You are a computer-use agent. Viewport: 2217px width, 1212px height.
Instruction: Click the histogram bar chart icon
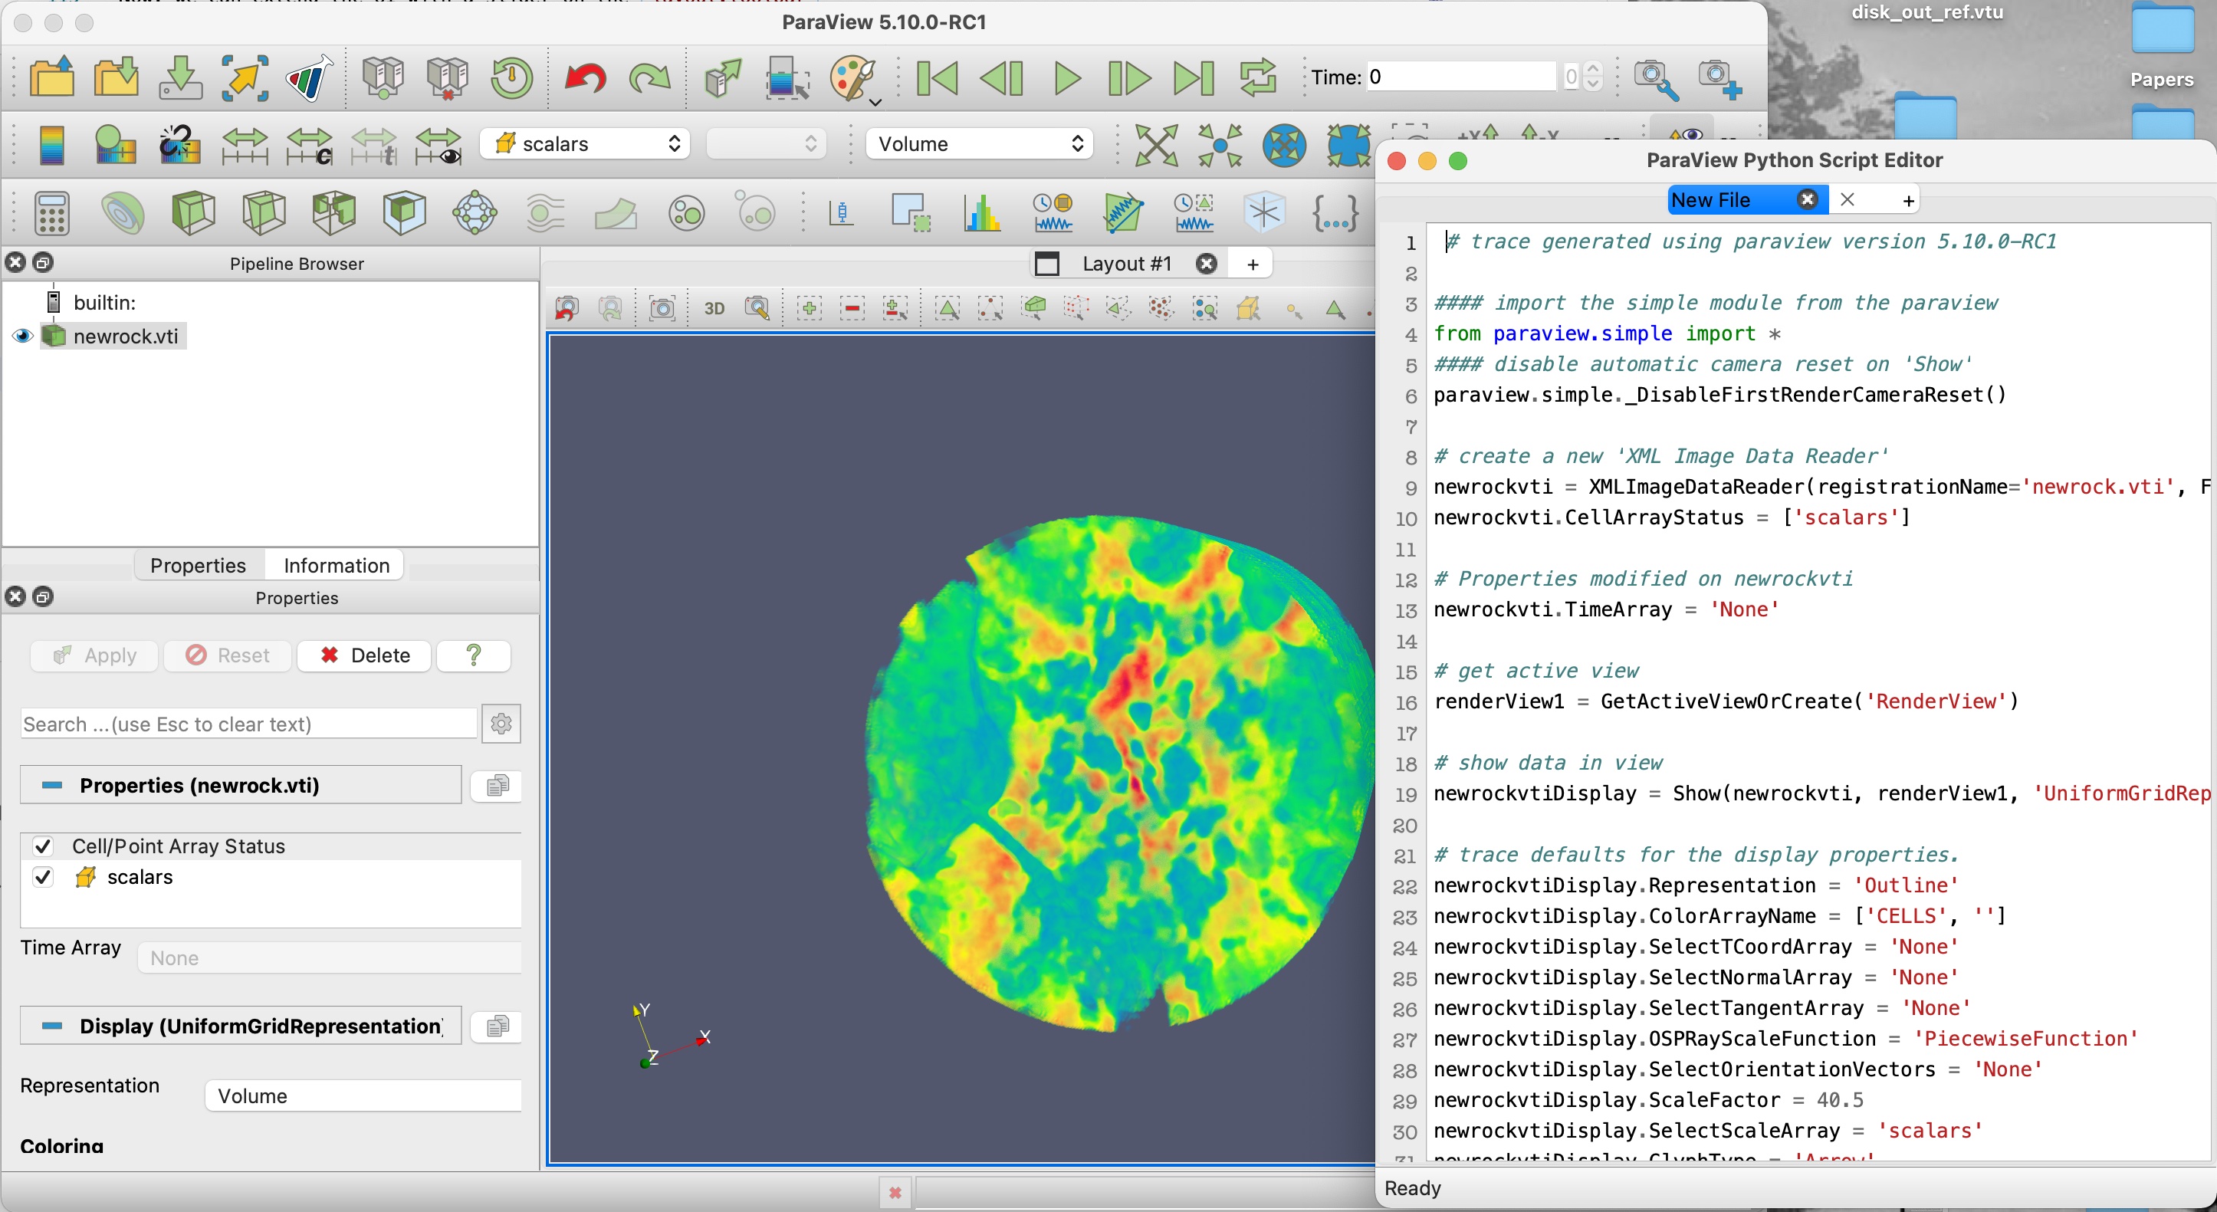982,212
